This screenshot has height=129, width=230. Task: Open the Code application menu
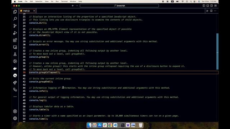click(20, 1)
